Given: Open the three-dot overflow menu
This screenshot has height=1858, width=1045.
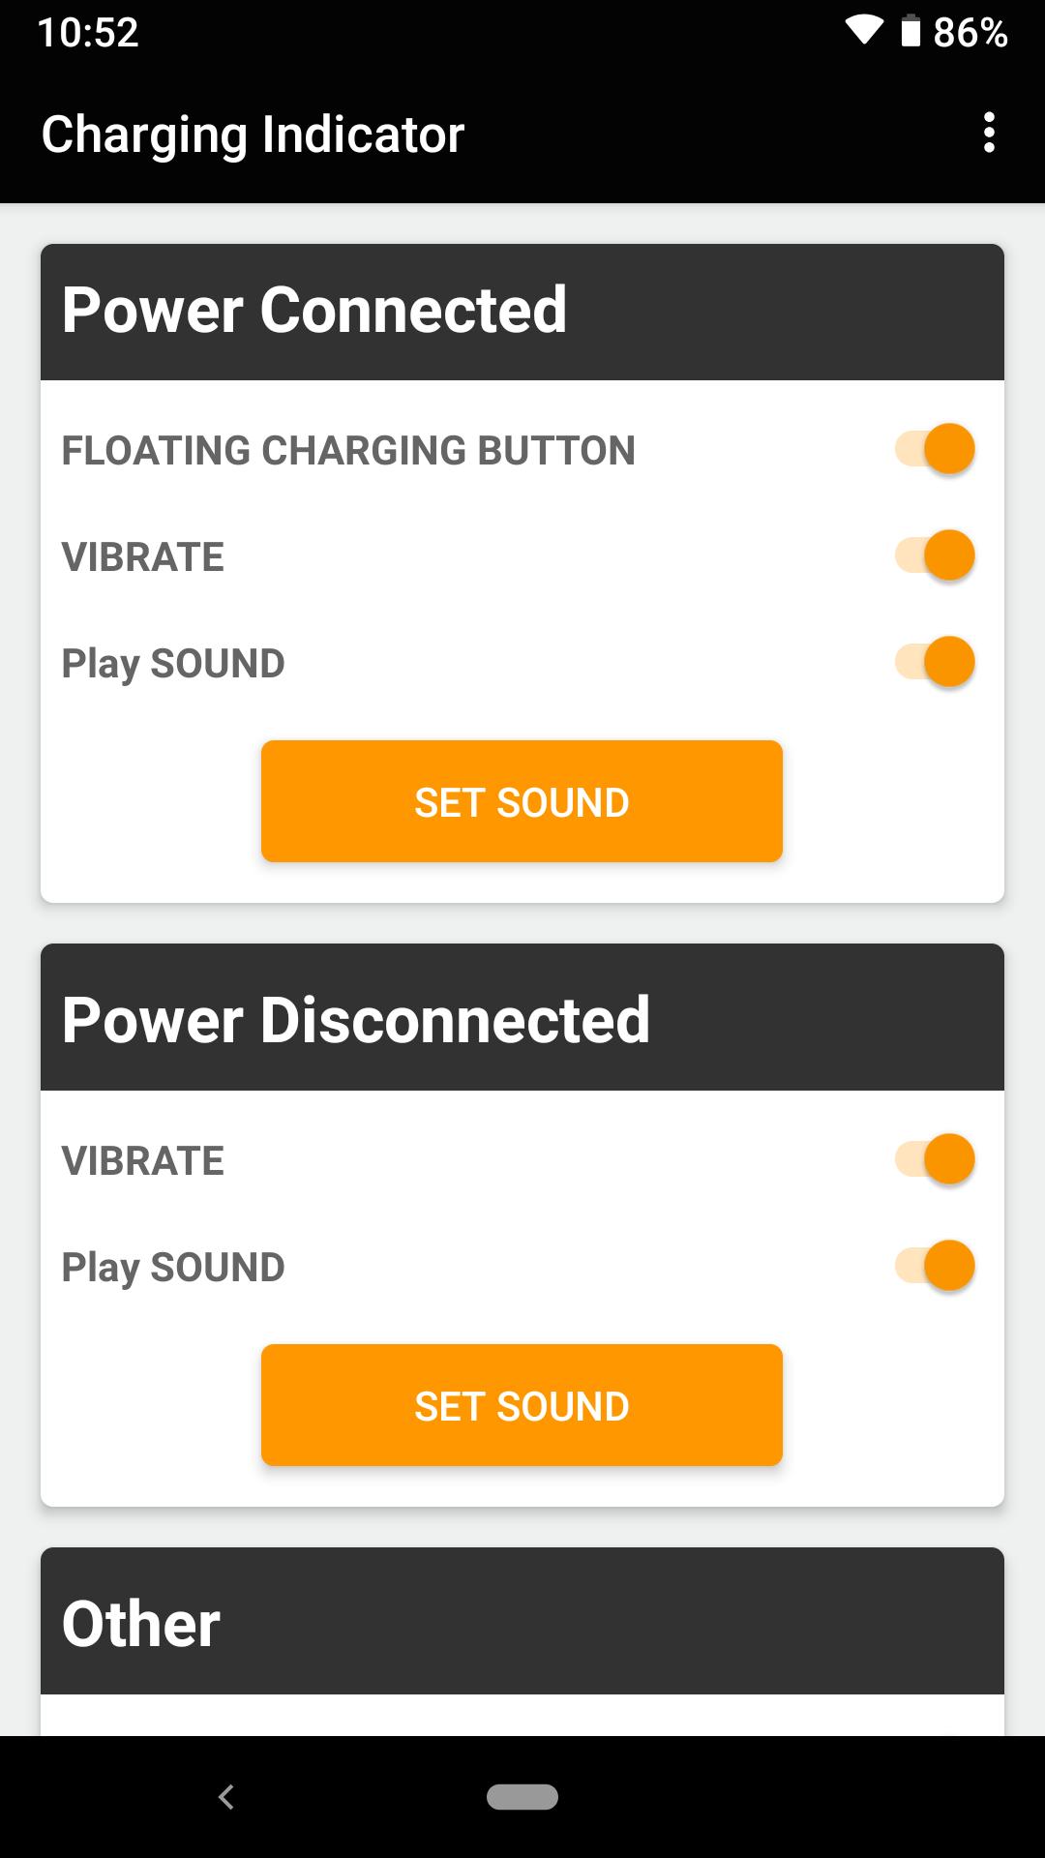Looking at the screenshot, I should [988, 133].
